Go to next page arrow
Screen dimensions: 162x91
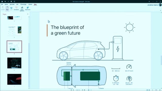click(83, 90)
